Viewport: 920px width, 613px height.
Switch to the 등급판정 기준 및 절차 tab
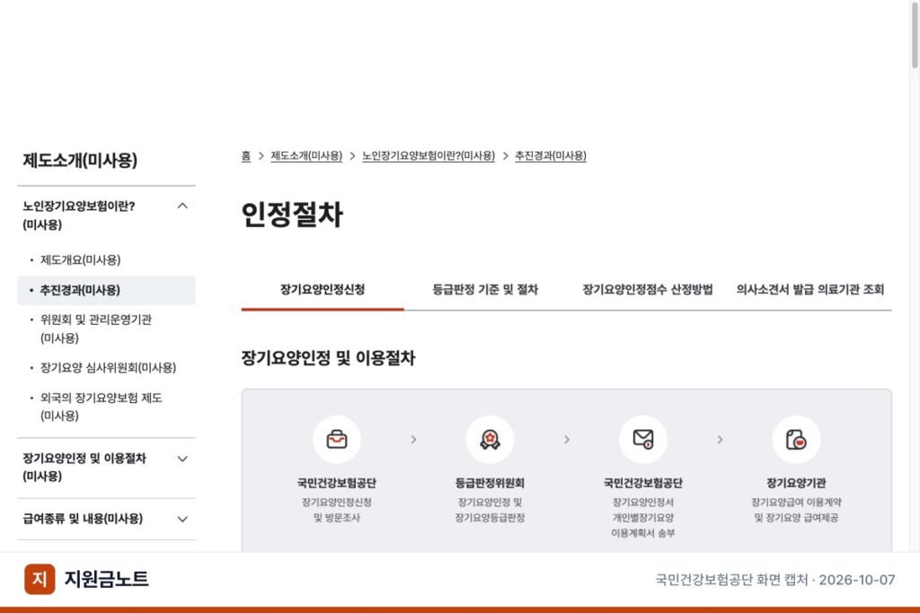point(485,290)
